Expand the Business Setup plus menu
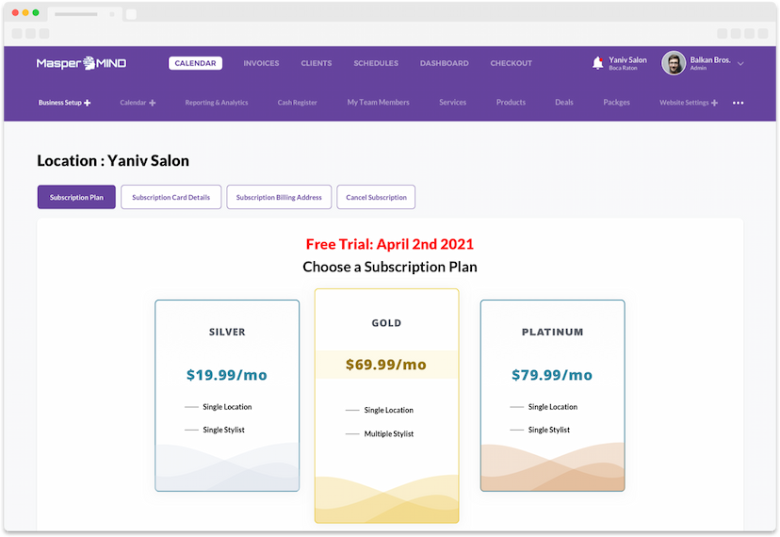Screen dimensions: 780x537 click(x=88, y=103)
